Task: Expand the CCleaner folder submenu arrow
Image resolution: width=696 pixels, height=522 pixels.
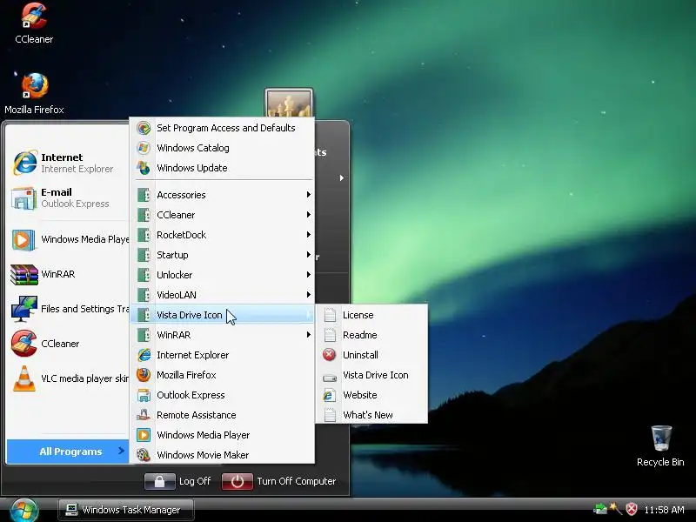Action: (308, 214)
